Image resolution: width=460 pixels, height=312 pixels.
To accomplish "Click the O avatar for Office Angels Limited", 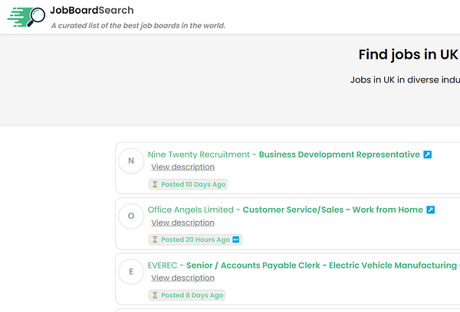I will [131, 216].
